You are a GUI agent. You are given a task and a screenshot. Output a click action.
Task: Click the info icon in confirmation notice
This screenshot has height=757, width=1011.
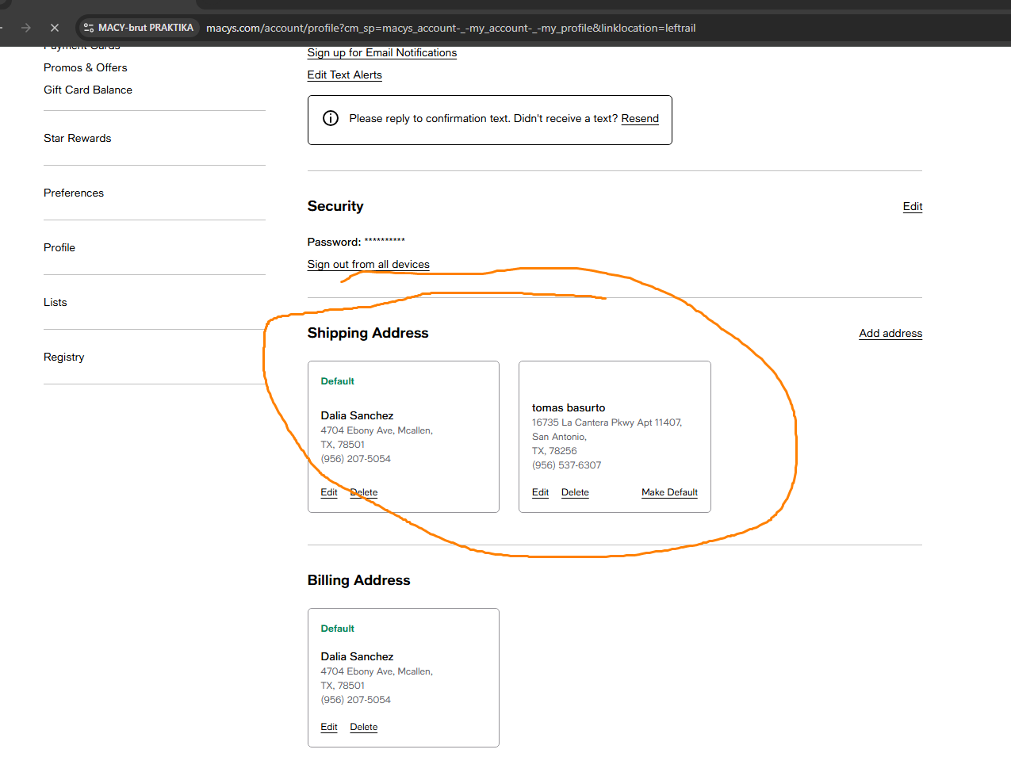point(331,118)
